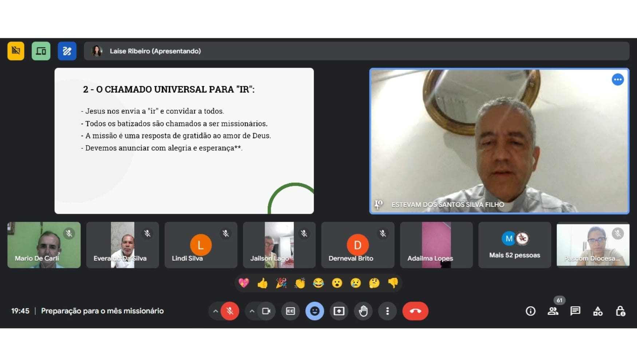Image resolution: width=637 pixels, height=354 pixels.
Task: Unmute the microphone
Action: (x=230, y=311)
